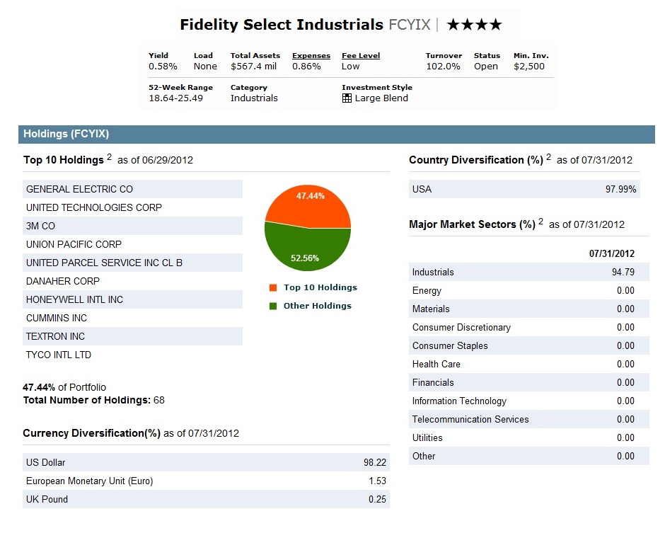
Task: Click the Yield value 0.58%
Action: (163, 67)
